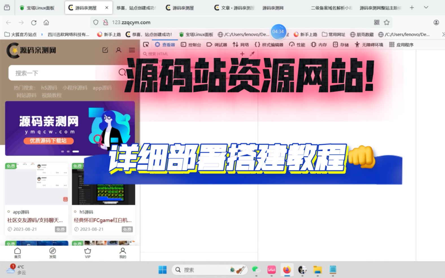
Task: Click the site's user profile icon
Action: (118, 50)
